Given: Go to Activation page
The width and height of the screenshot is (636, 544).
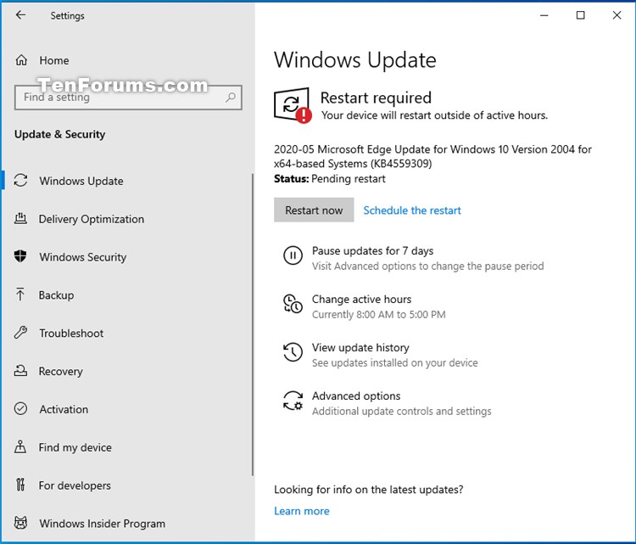Looking at the screenshot, I should [x=64, y=409].
